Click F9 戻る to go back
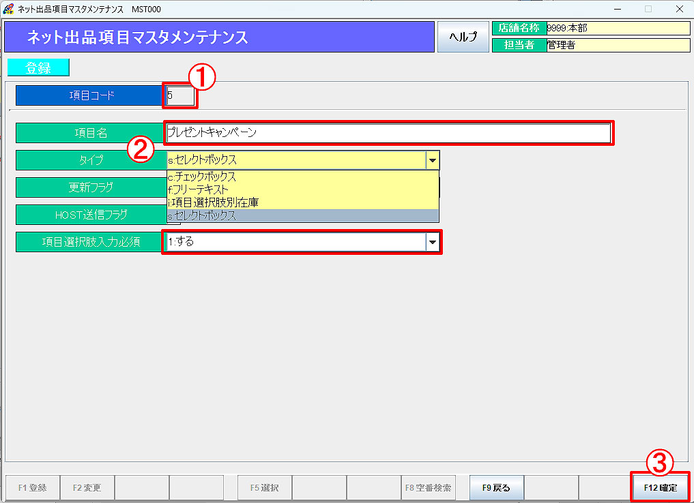Screen dimensions: 694x503 tap(496, 487)
